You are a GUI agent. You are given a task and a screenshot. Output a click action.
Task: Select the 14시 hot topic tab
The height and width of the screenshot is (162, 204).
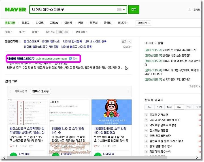point(169,107)
